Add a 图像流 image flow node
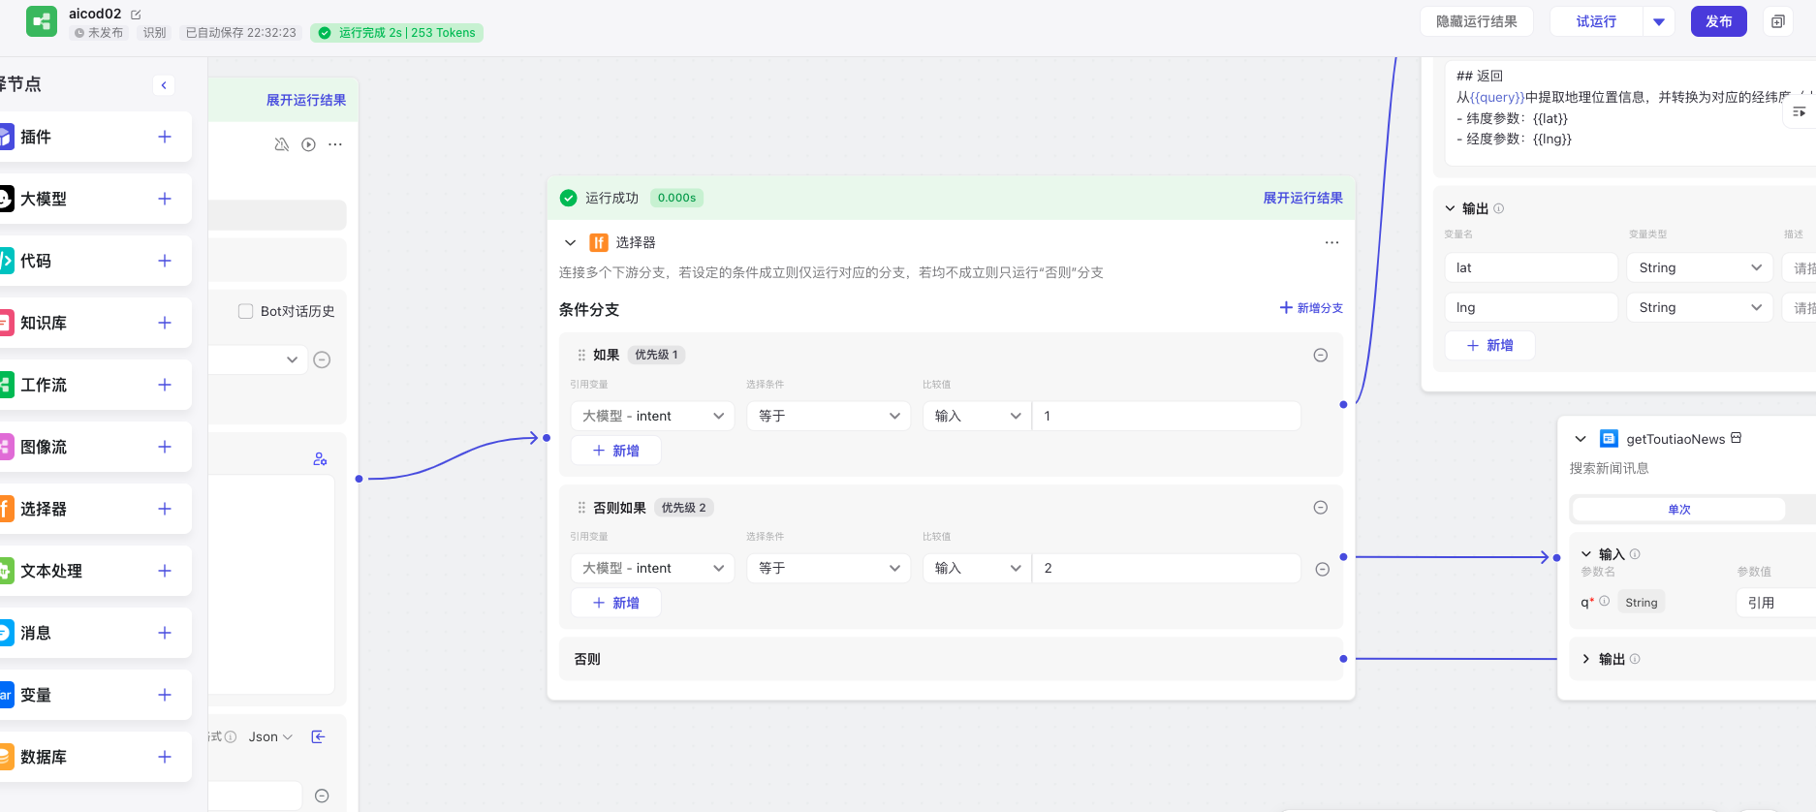Image resolution: width=1816 pixels, height=812 pixels. [x=165, y=447]
